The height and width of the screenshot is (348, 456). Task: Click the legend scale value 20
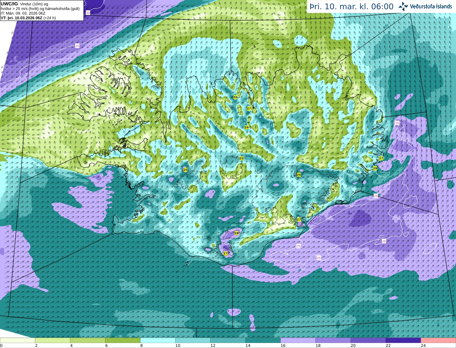[x=353, y=346]
